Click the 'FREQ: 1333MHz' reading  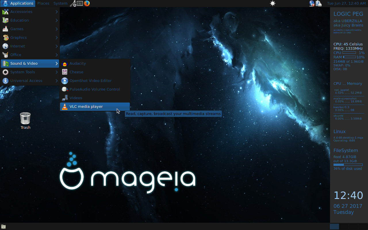tap(348, 49)
